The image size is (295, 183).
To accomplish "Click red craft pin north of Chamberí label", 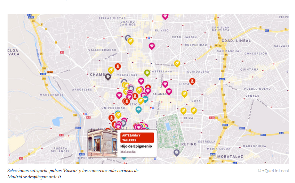I will click(x=118, y=66).
